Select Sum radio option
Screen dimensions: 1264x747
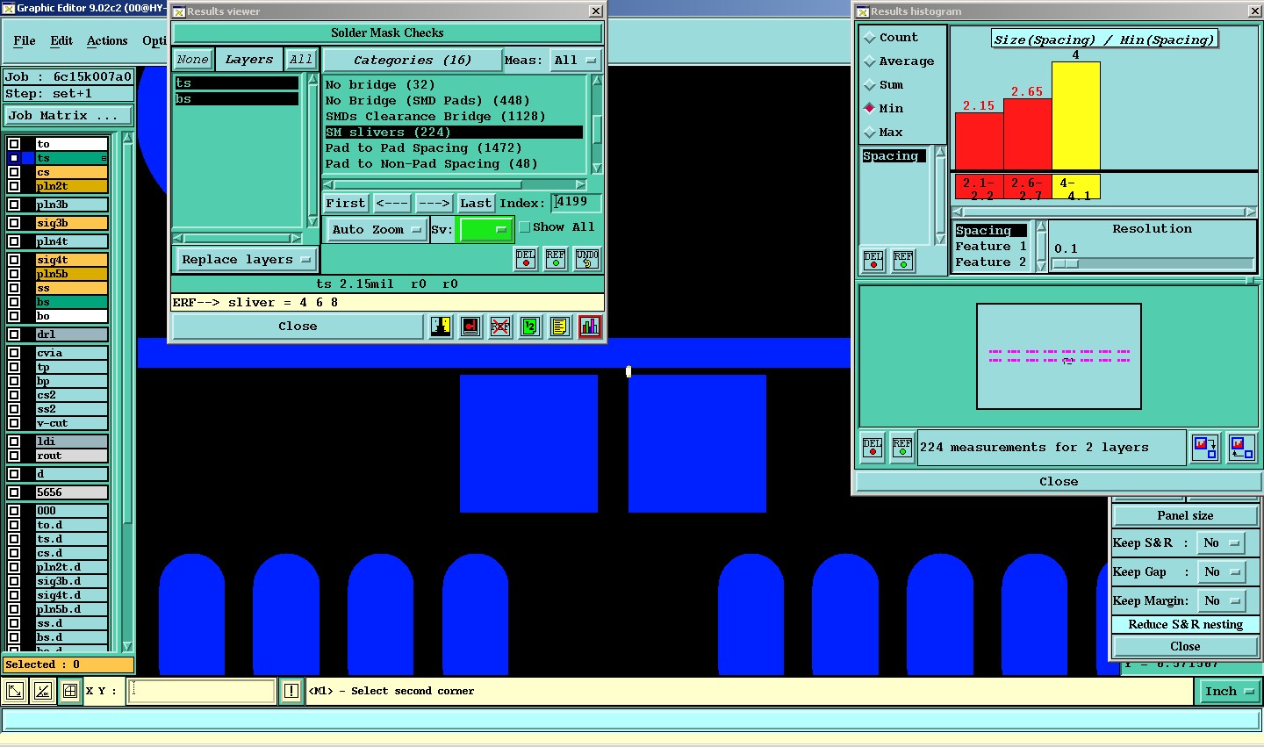tap(870, 85)
